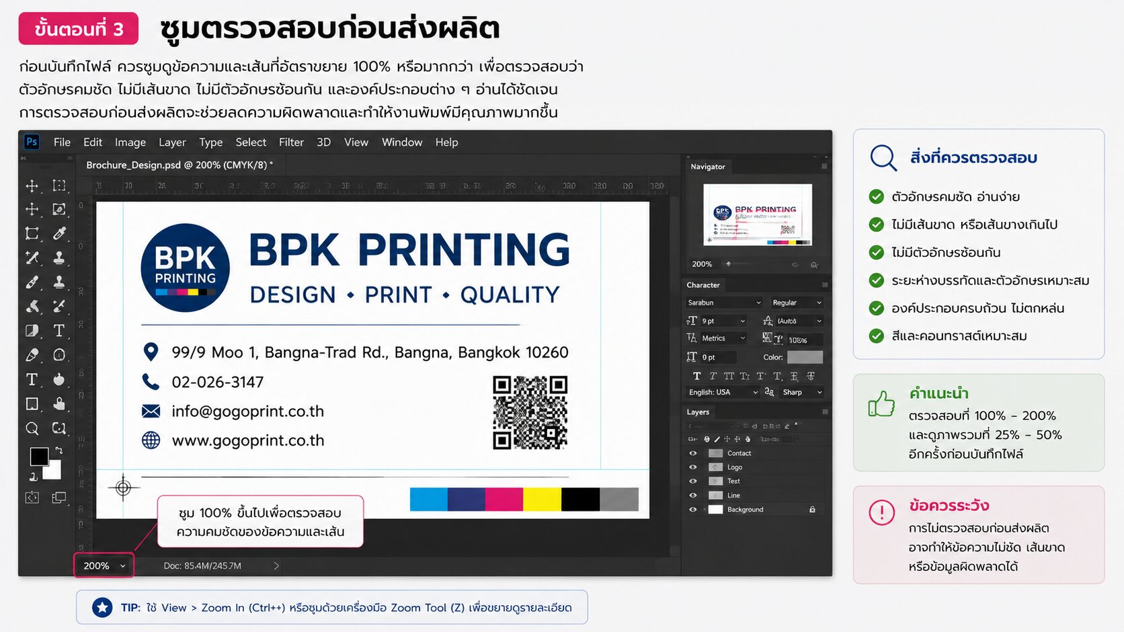Open the Character panel menu

825,285
